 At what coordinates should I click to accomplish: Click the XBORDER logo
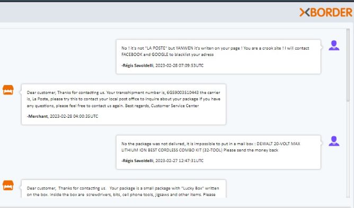(x=326, y=12)
